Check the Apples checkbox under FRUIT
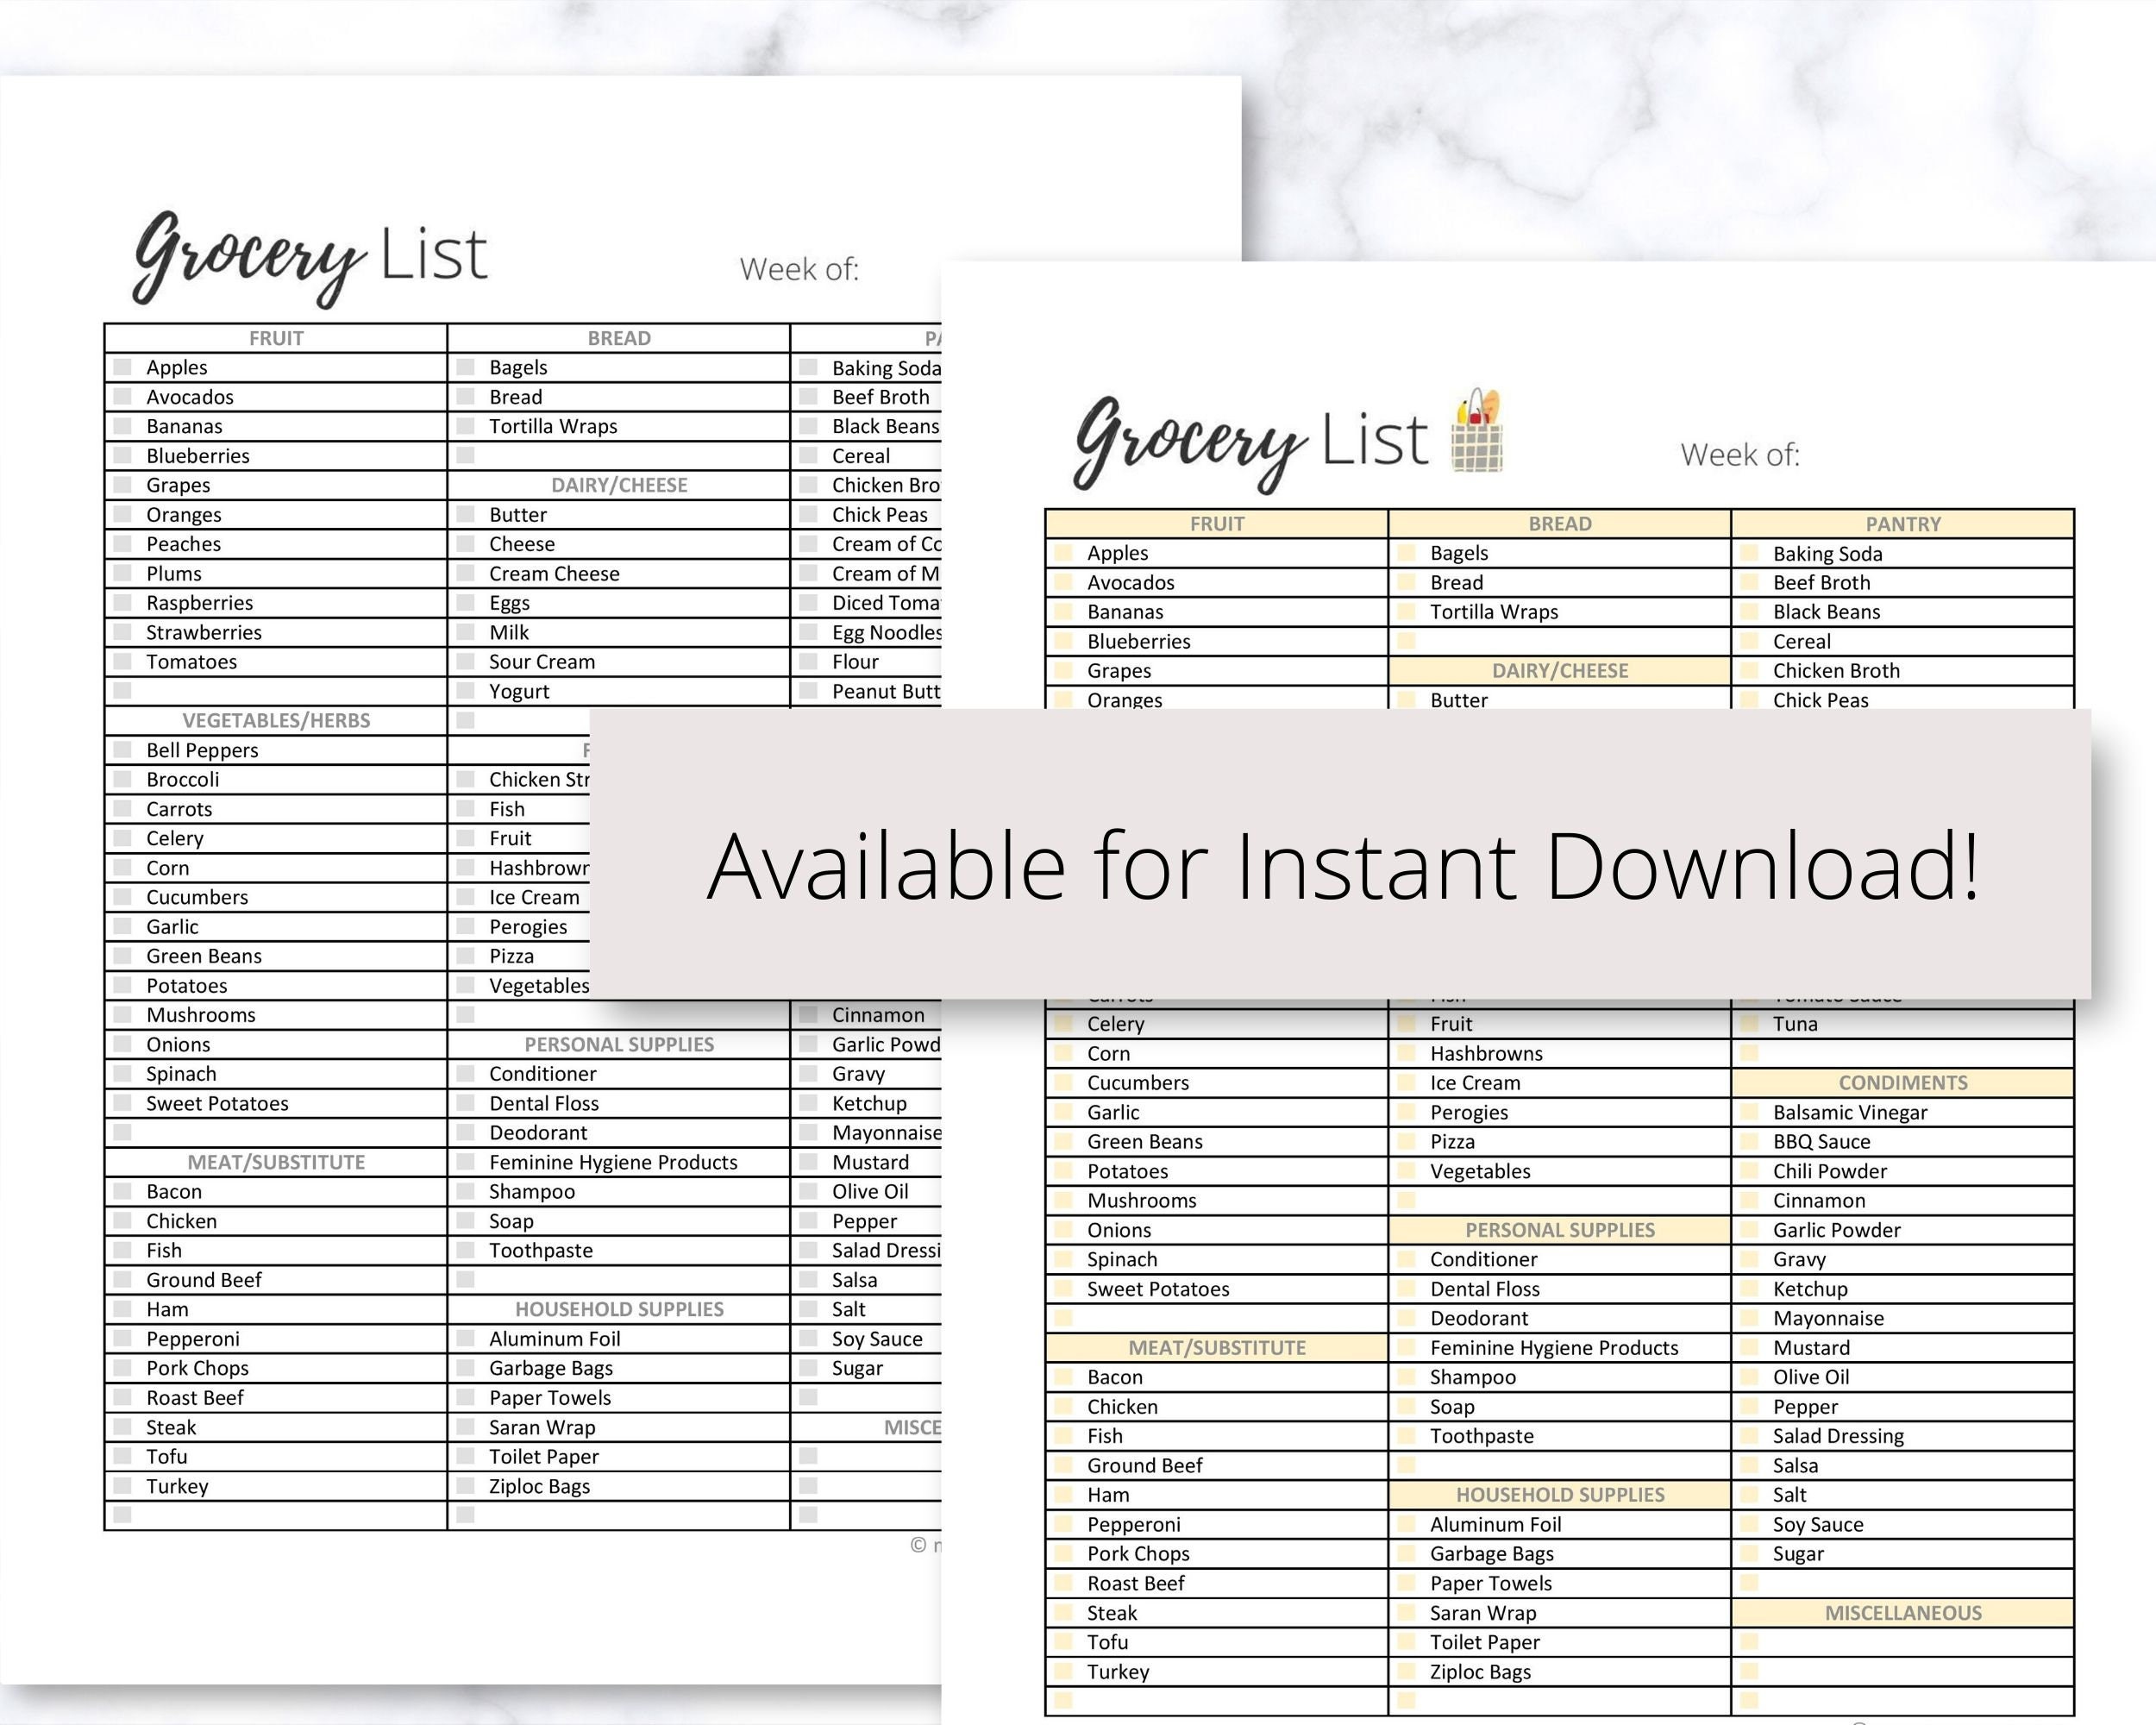This screenshot has height=1725, width=2156. coord(1063,552)
